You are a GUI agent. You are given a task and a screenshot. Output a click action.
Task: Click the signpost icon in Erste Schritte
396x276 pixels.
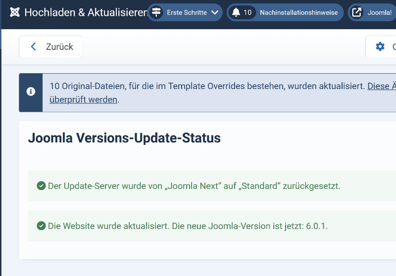(156, 12)
